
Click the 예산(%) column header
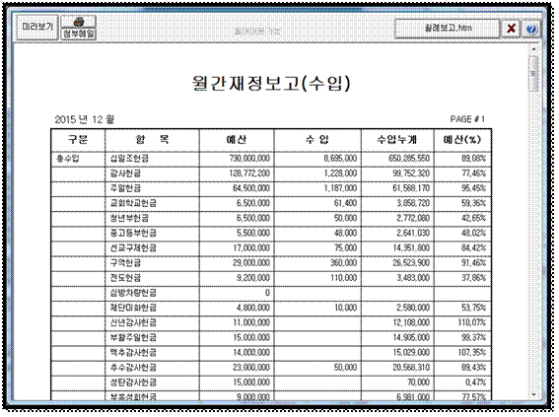462,140
